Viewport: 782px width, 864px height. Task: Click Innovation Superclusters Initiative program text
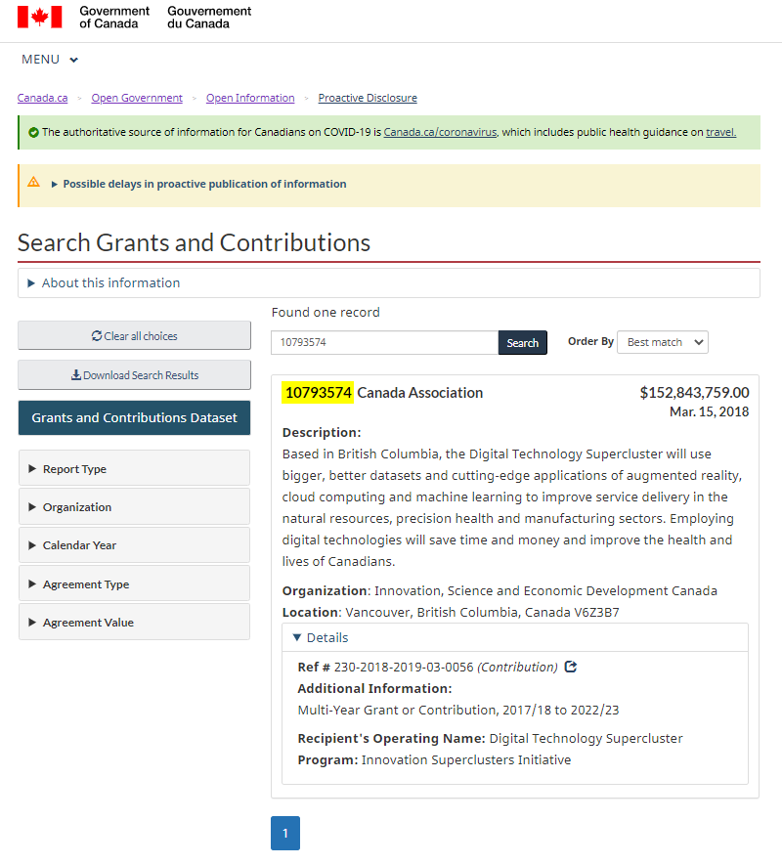tap(466, 759)
